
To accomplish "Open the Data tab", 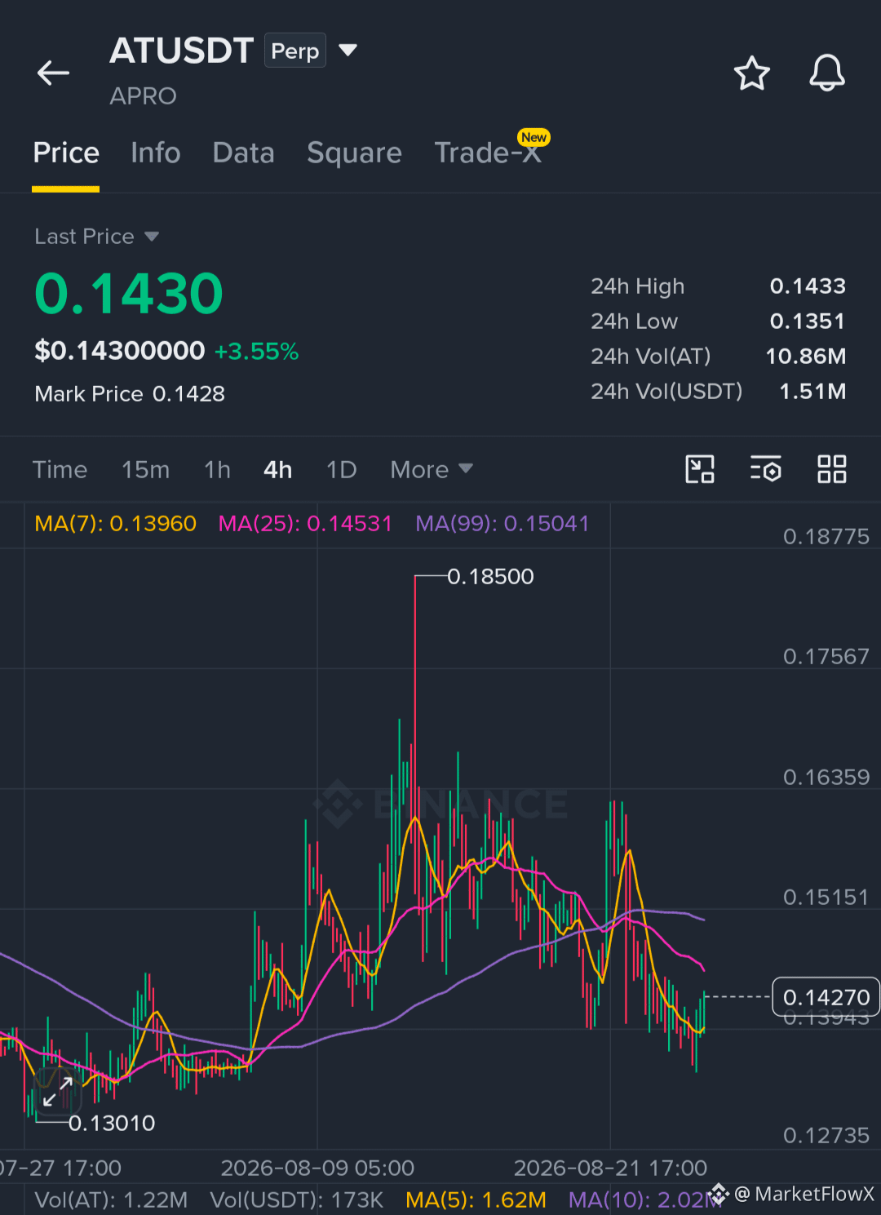I will [243, 153].
